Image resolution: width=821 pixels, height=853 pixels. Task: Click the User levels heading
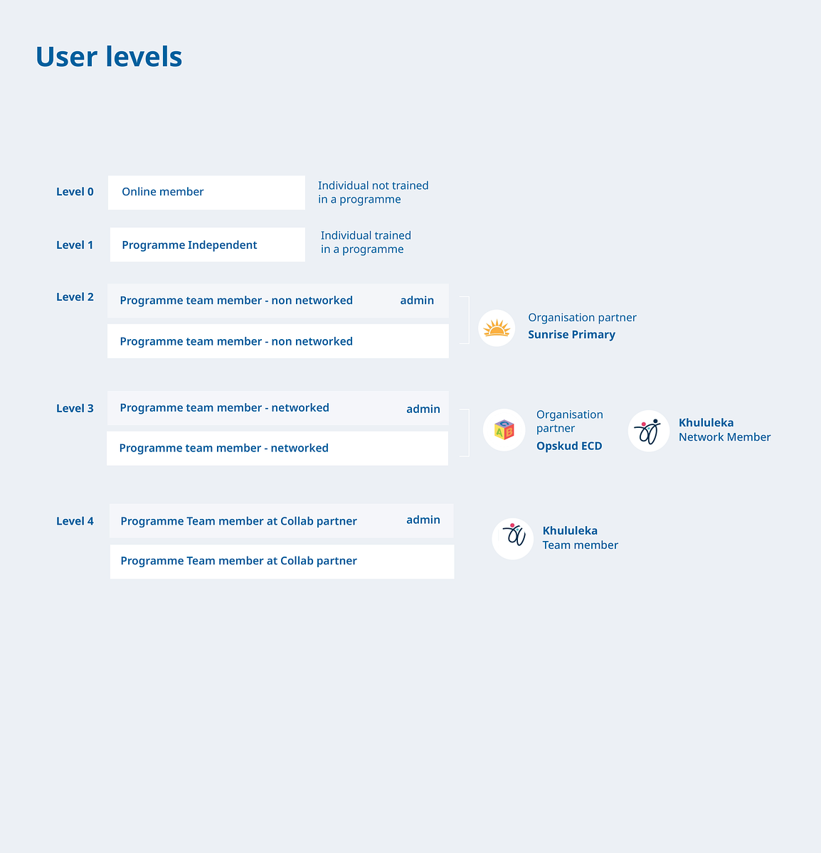[x=109, y=57]
